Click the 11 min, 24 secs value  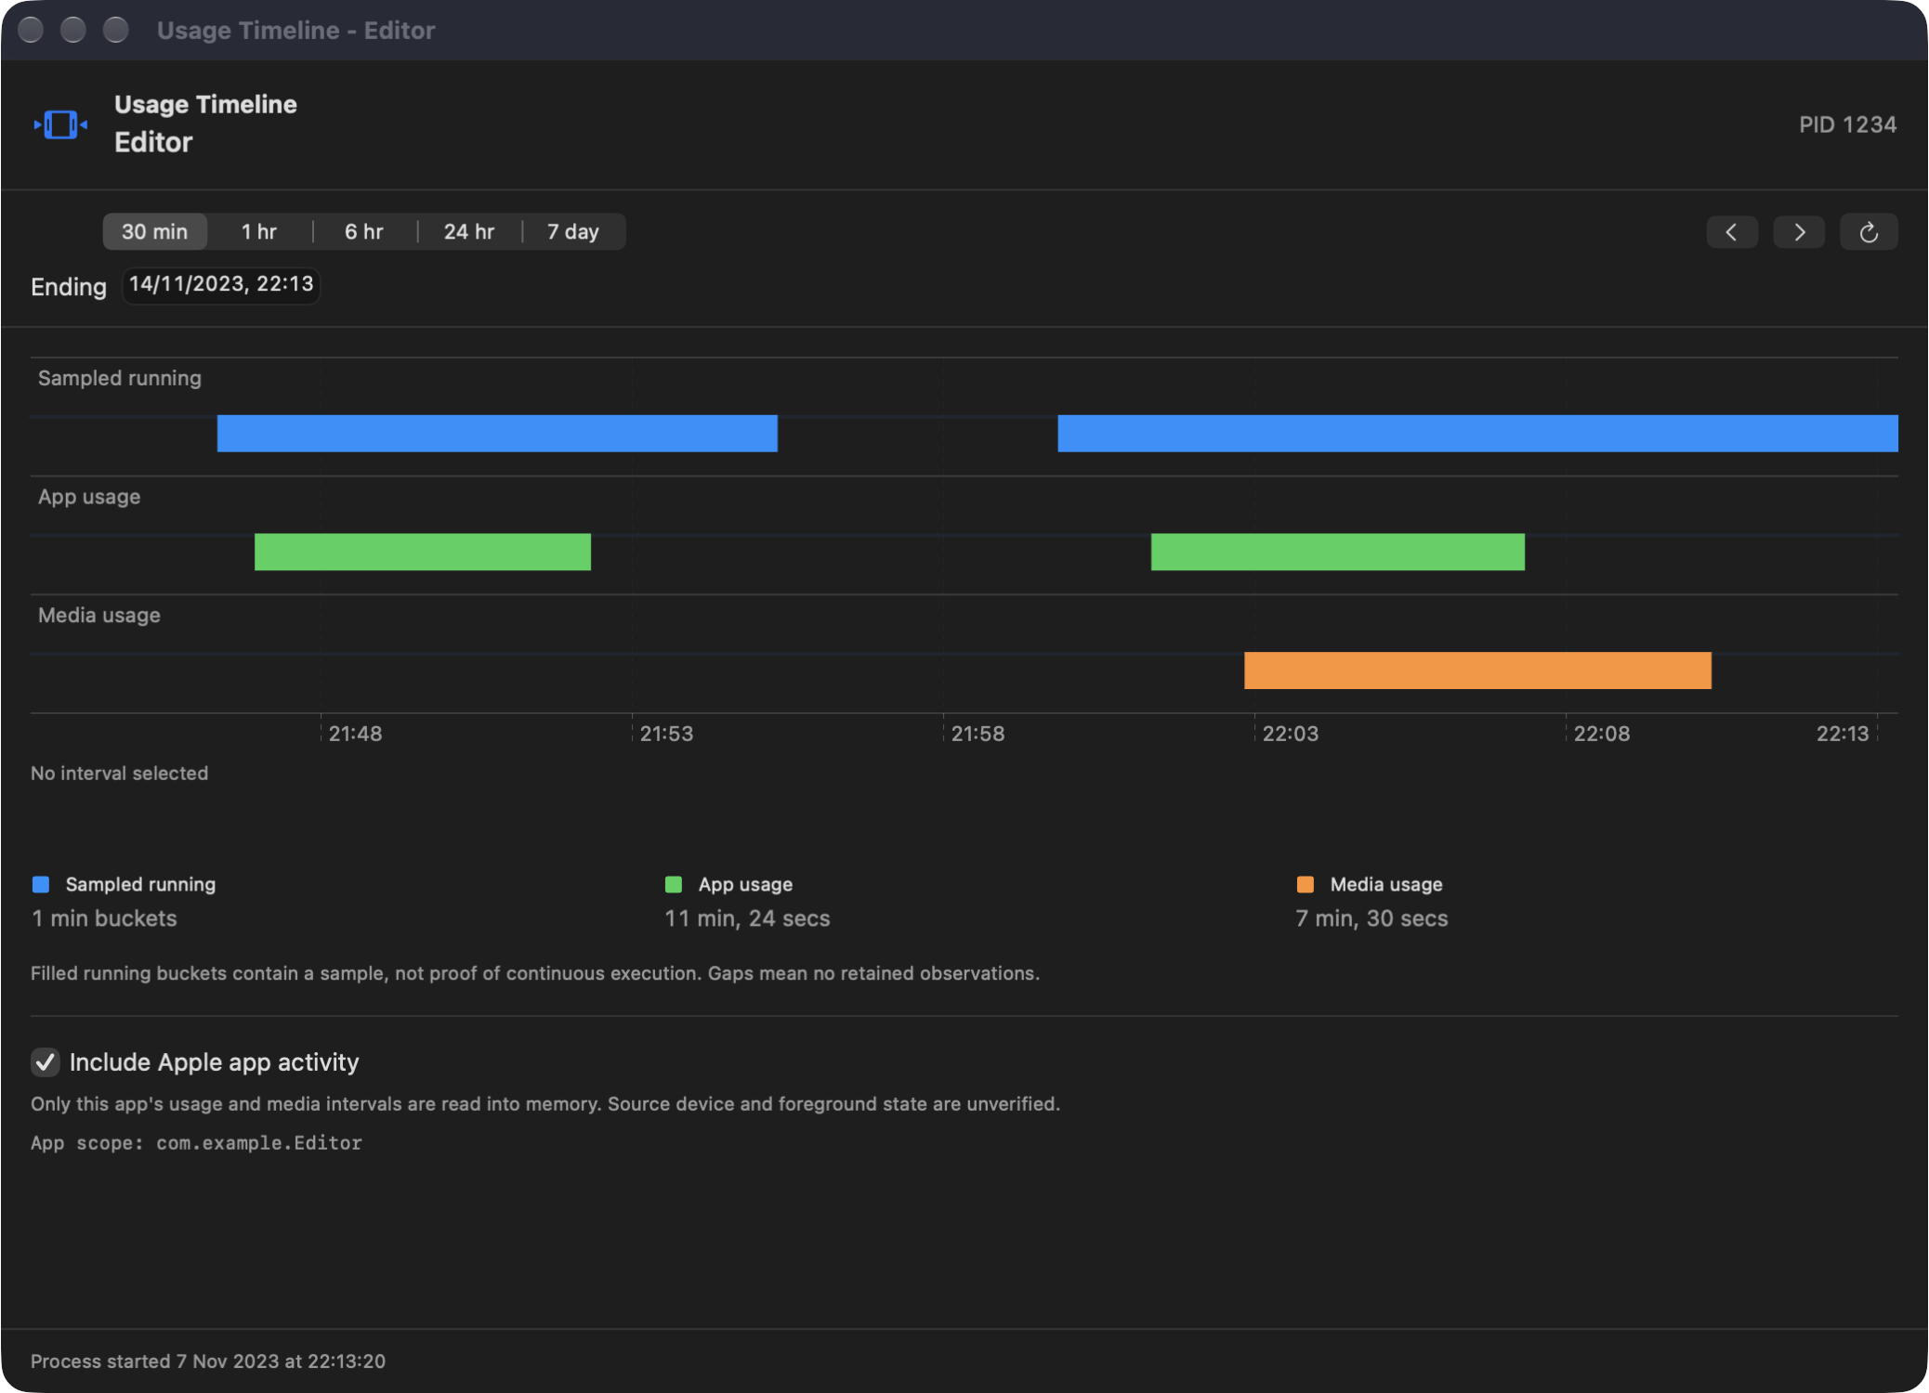[x=747, y=918]
